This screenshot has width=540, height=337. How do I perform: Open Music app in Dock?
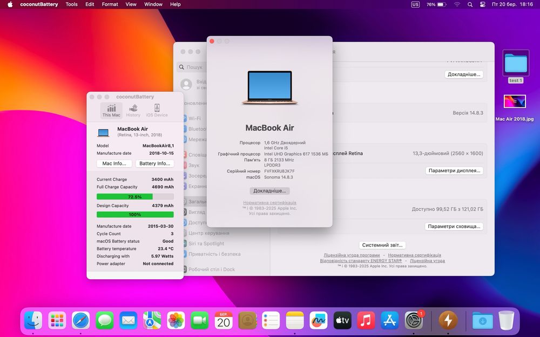coord(366,320)
